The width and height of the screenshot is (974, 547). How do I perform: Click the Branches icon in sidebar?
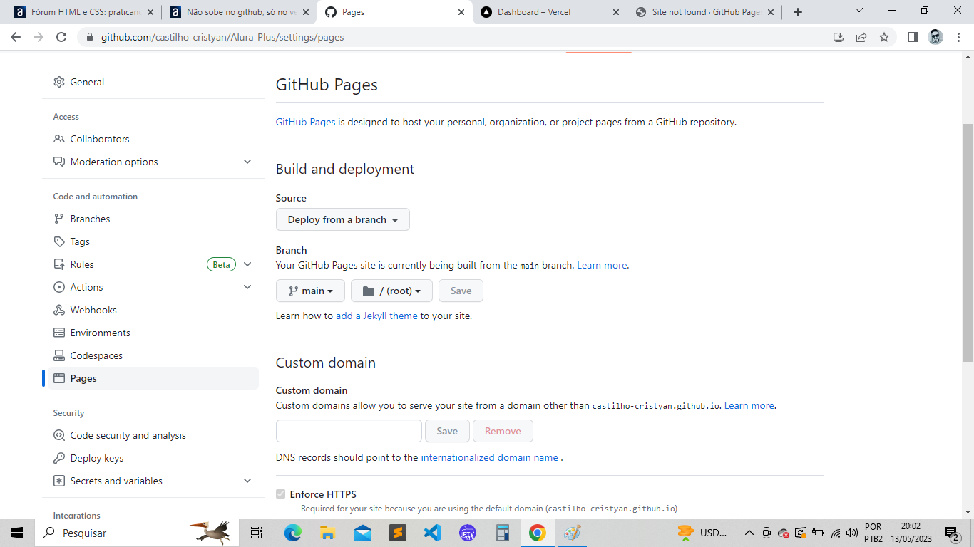click(59, 219)
